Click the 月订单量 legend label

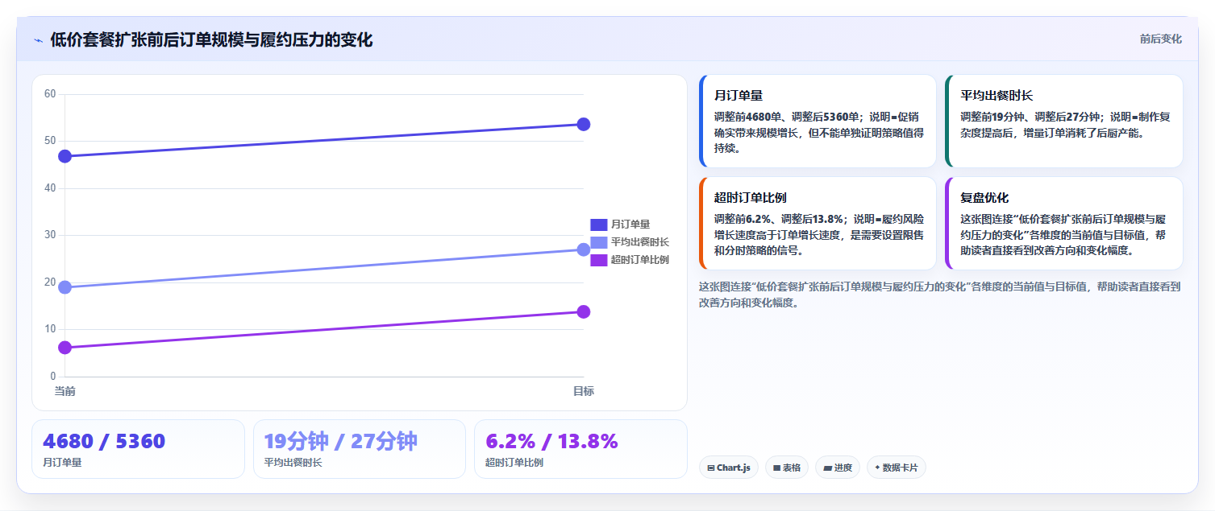tap(630, 225)
